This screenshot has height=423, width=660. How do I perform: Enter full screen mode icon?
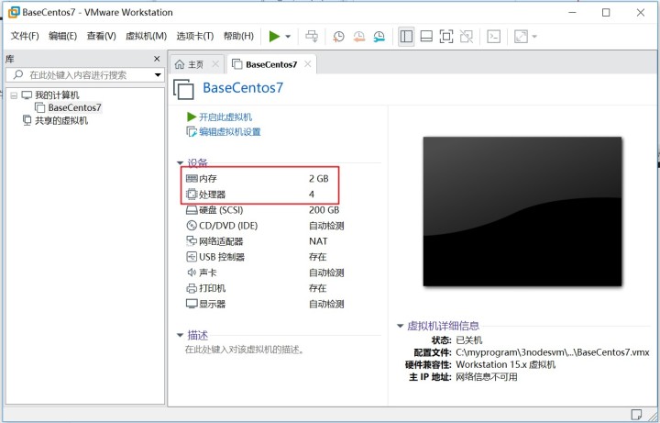446,37
